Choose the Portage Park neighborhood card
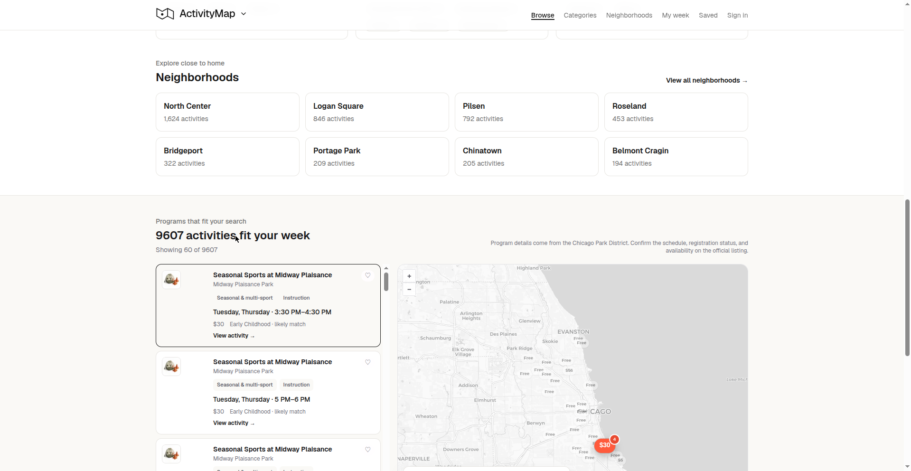The width and height of the screenshot is (911, 471). (x=377, y=157)
